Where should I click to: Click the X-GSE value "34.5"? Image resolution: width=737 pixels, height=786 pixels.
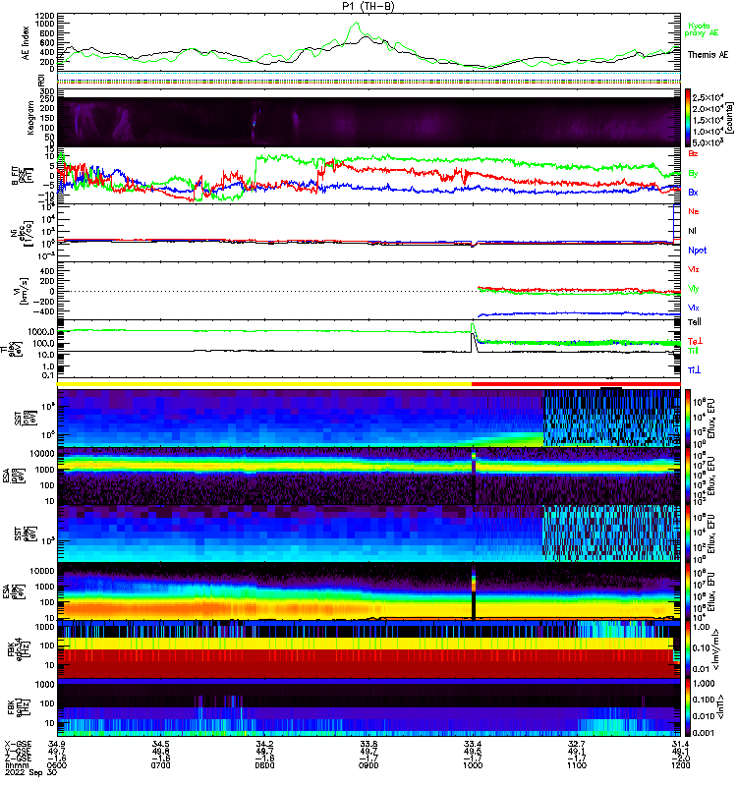[160, 744]
